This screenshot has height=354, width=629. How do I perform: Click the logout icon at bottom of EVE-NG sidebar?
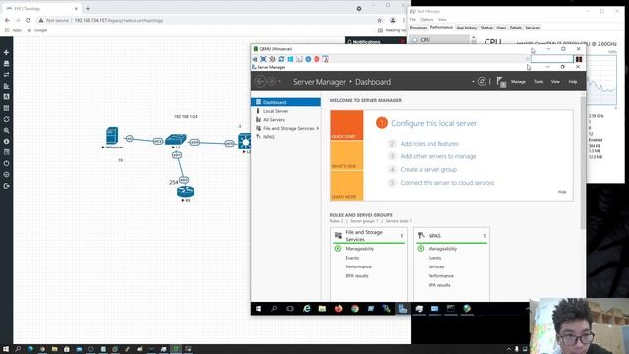6,186
